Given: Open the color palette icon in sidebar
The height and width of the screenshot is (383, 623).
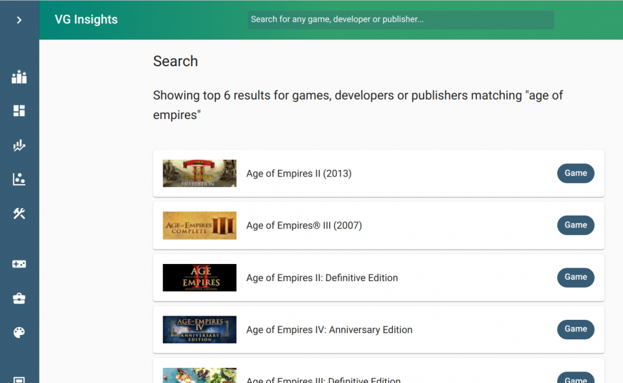Looking at the screenshot, I should tap(19, 332).
